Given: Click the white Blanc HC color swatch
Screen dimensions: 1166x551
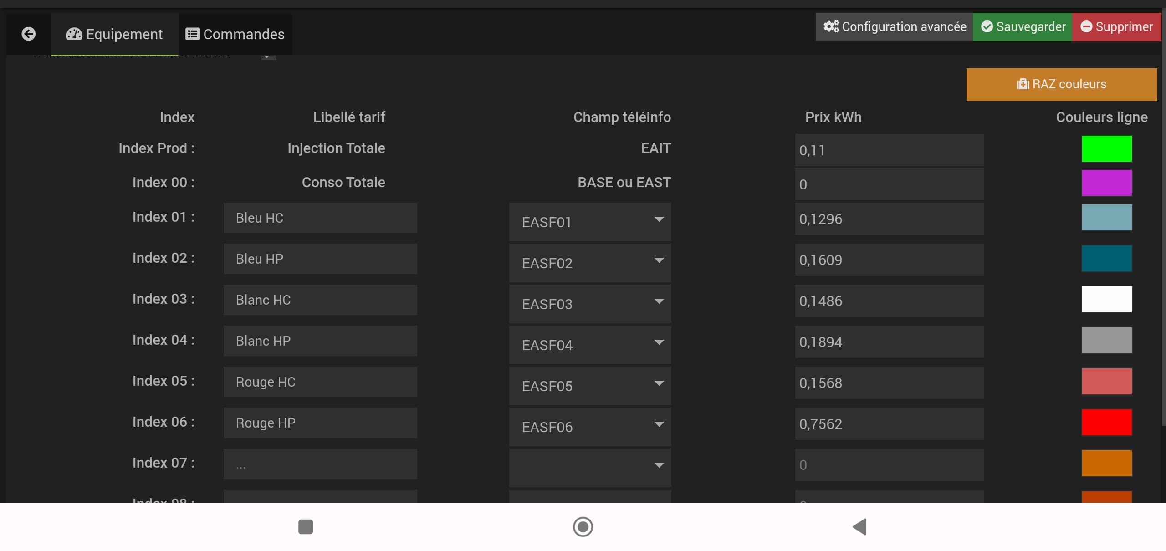Looking at the screenshot, I should pos(1106,299).
